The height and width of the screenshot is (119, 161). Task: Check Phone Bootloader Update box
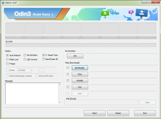(7, 76)
